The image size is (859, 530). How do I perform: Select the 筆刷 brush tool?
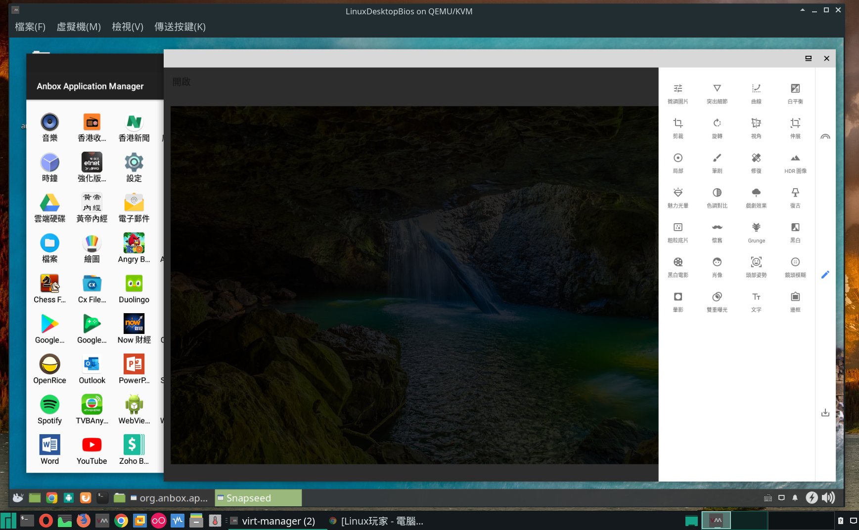click(x=717, y=163)
